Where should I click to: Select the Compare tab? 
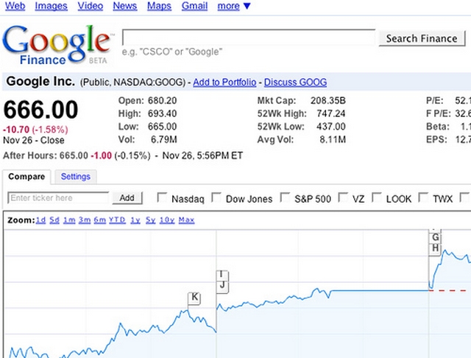point(26,177)
